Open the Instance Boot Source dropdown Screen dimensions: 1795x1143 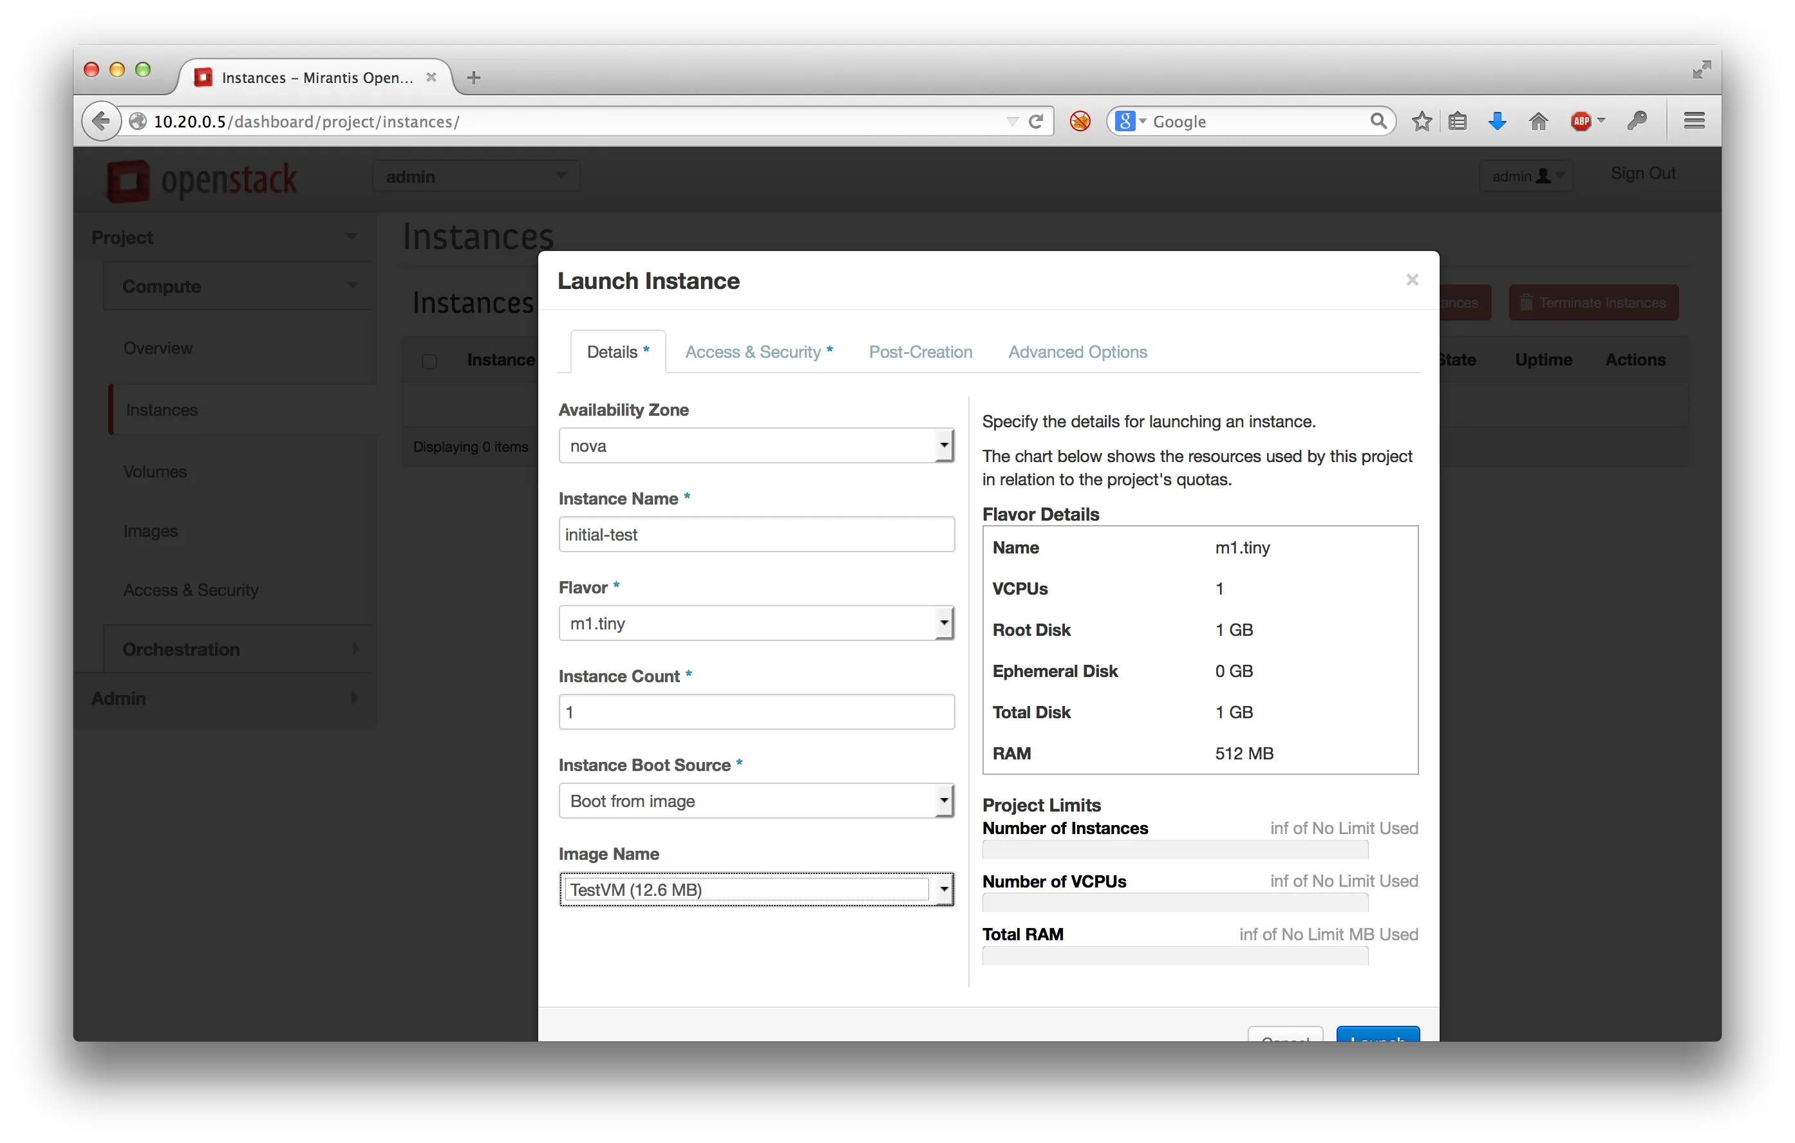coord(757,801)
